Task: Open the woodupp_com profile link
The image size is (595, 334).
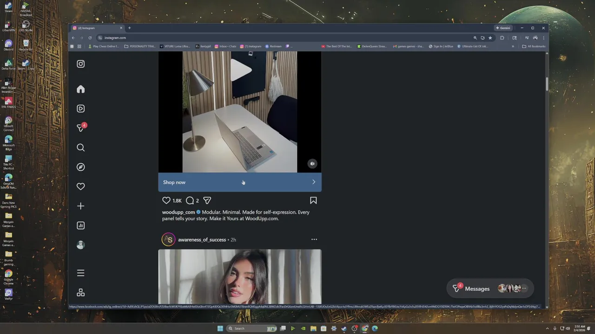Action: pos(178,212)
